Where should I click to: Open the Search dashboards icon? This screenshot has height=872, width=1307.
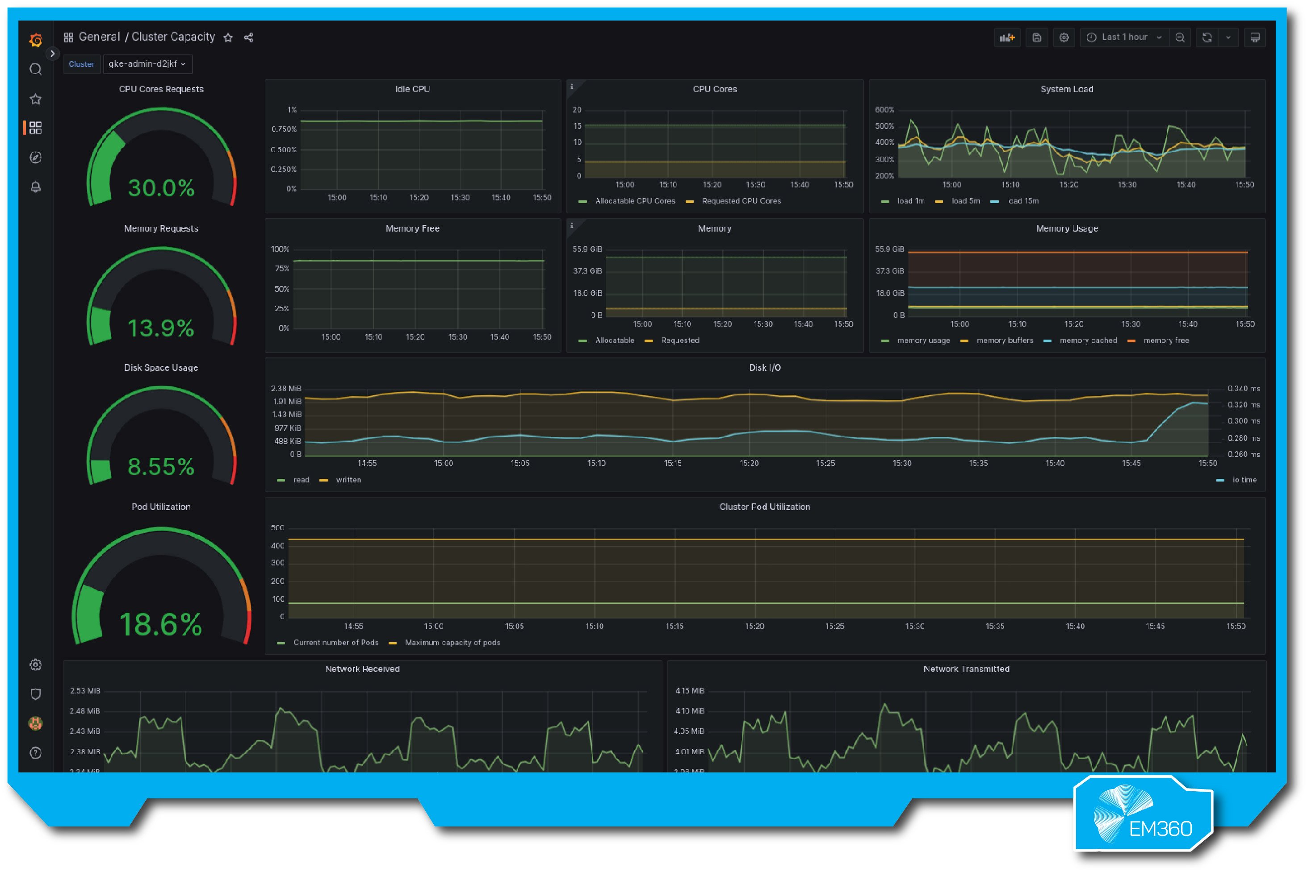(x=36, y=69)
